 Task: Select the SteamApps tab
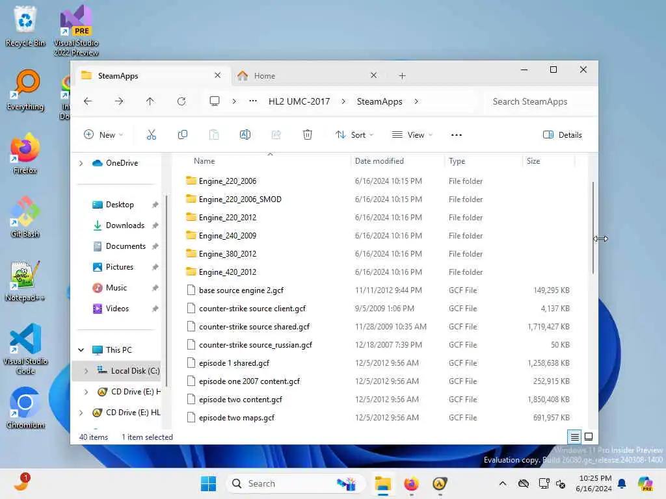(x=153, y=76)
